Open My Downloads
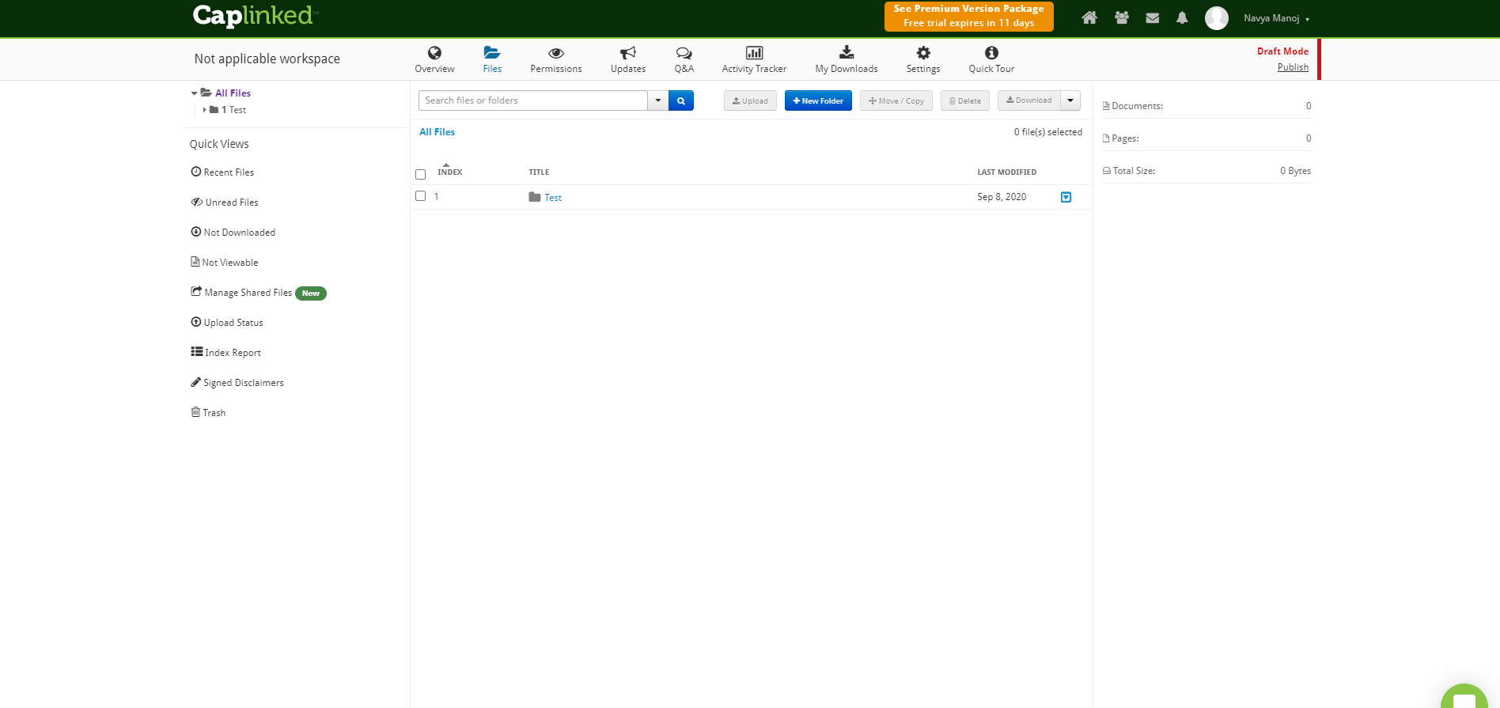The height and width of the screenshot is (708, 1500). pos(847,59)
